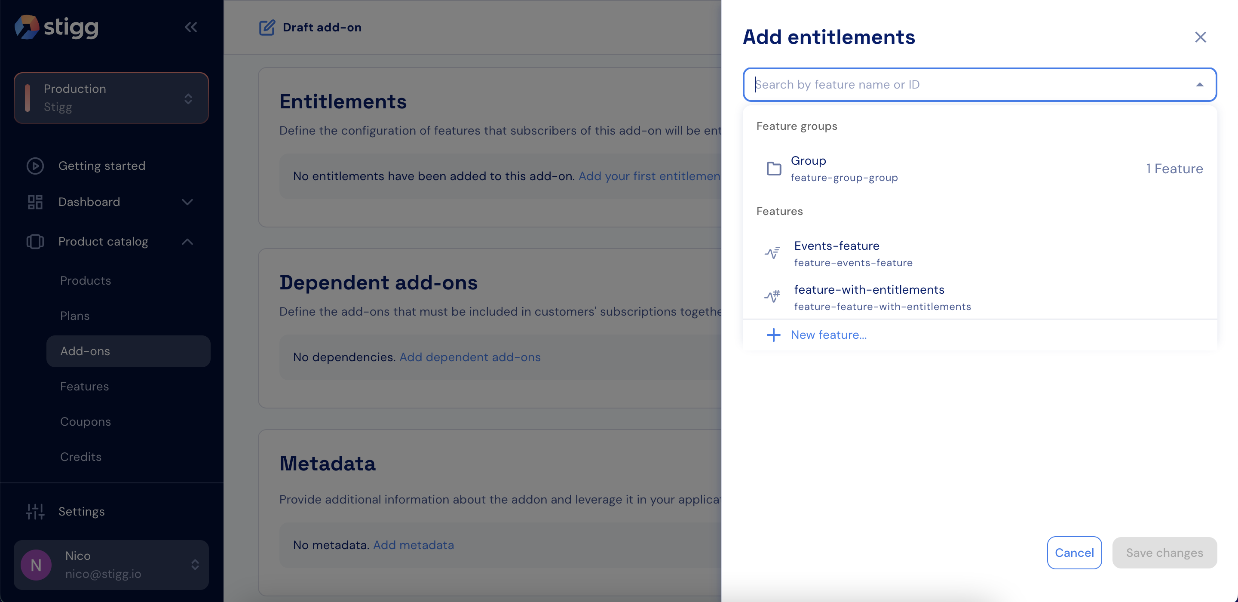Click the Settings sliders icon
The width and height of the screenshot is (1238, 602).
click(x=35, y=512)
